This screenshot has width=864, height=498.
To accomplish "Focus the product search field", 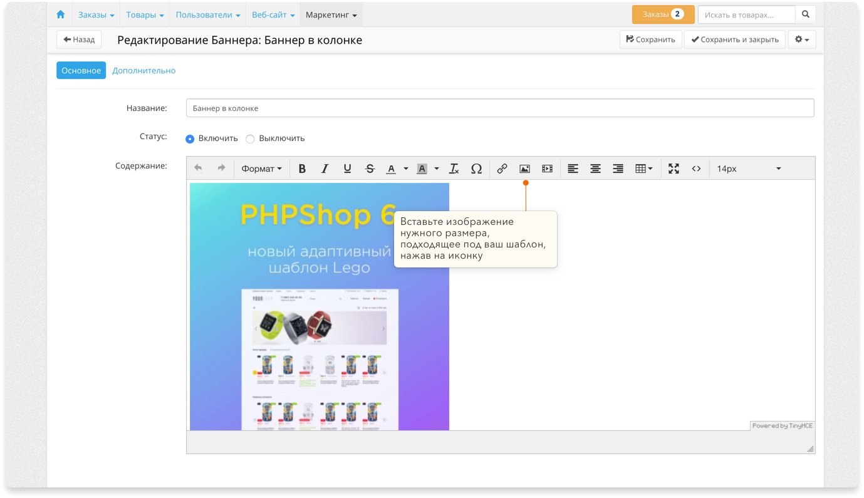I will (747, 14).
